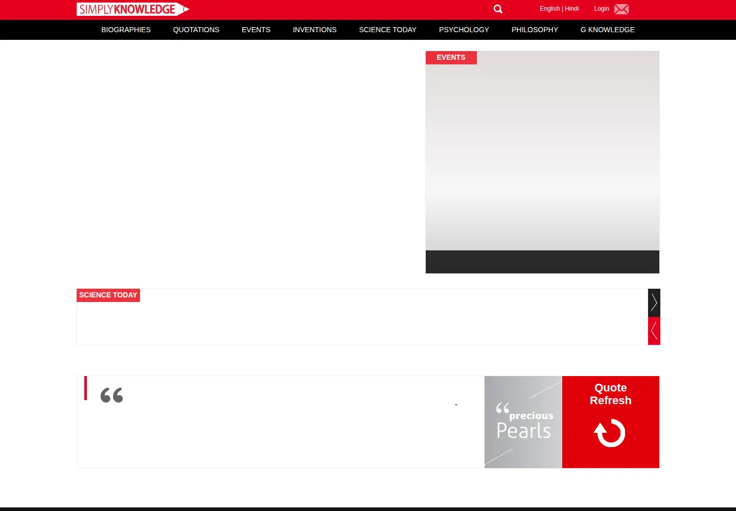
Task: Open Science Today in the navigation bar
Action: pos(388,30)
